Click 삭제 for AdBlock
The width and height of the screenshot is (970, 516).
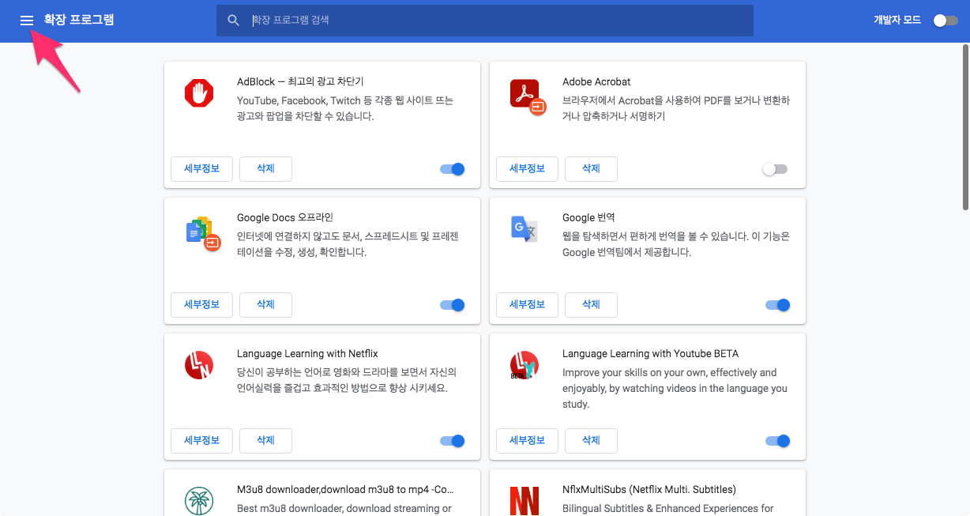click(x=265, y=169)
